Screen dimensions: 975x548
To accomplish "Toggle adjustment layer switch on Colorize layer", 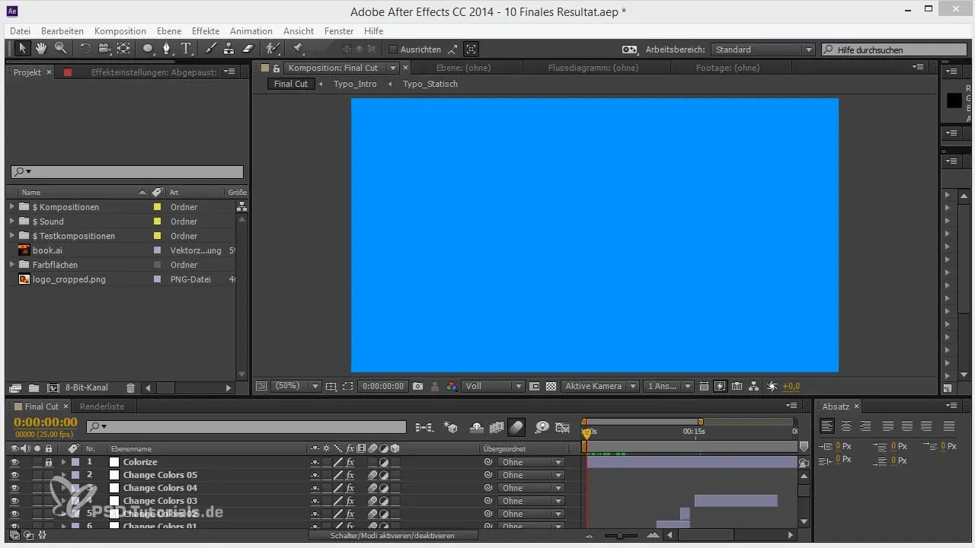I will pos(384,462).
